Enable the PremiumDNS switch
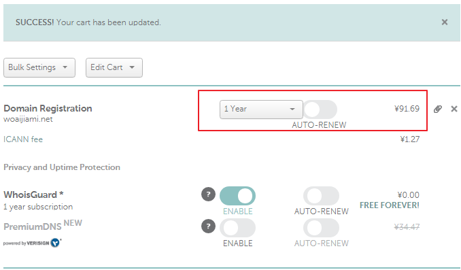 click(237, 228)
